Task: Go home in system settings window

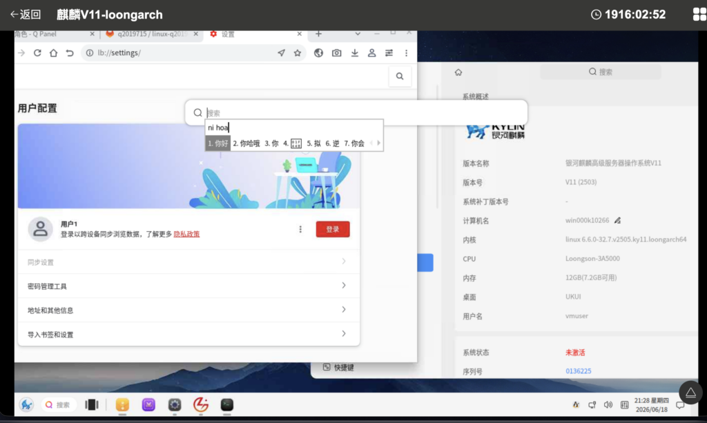Action: pos(458,72)
